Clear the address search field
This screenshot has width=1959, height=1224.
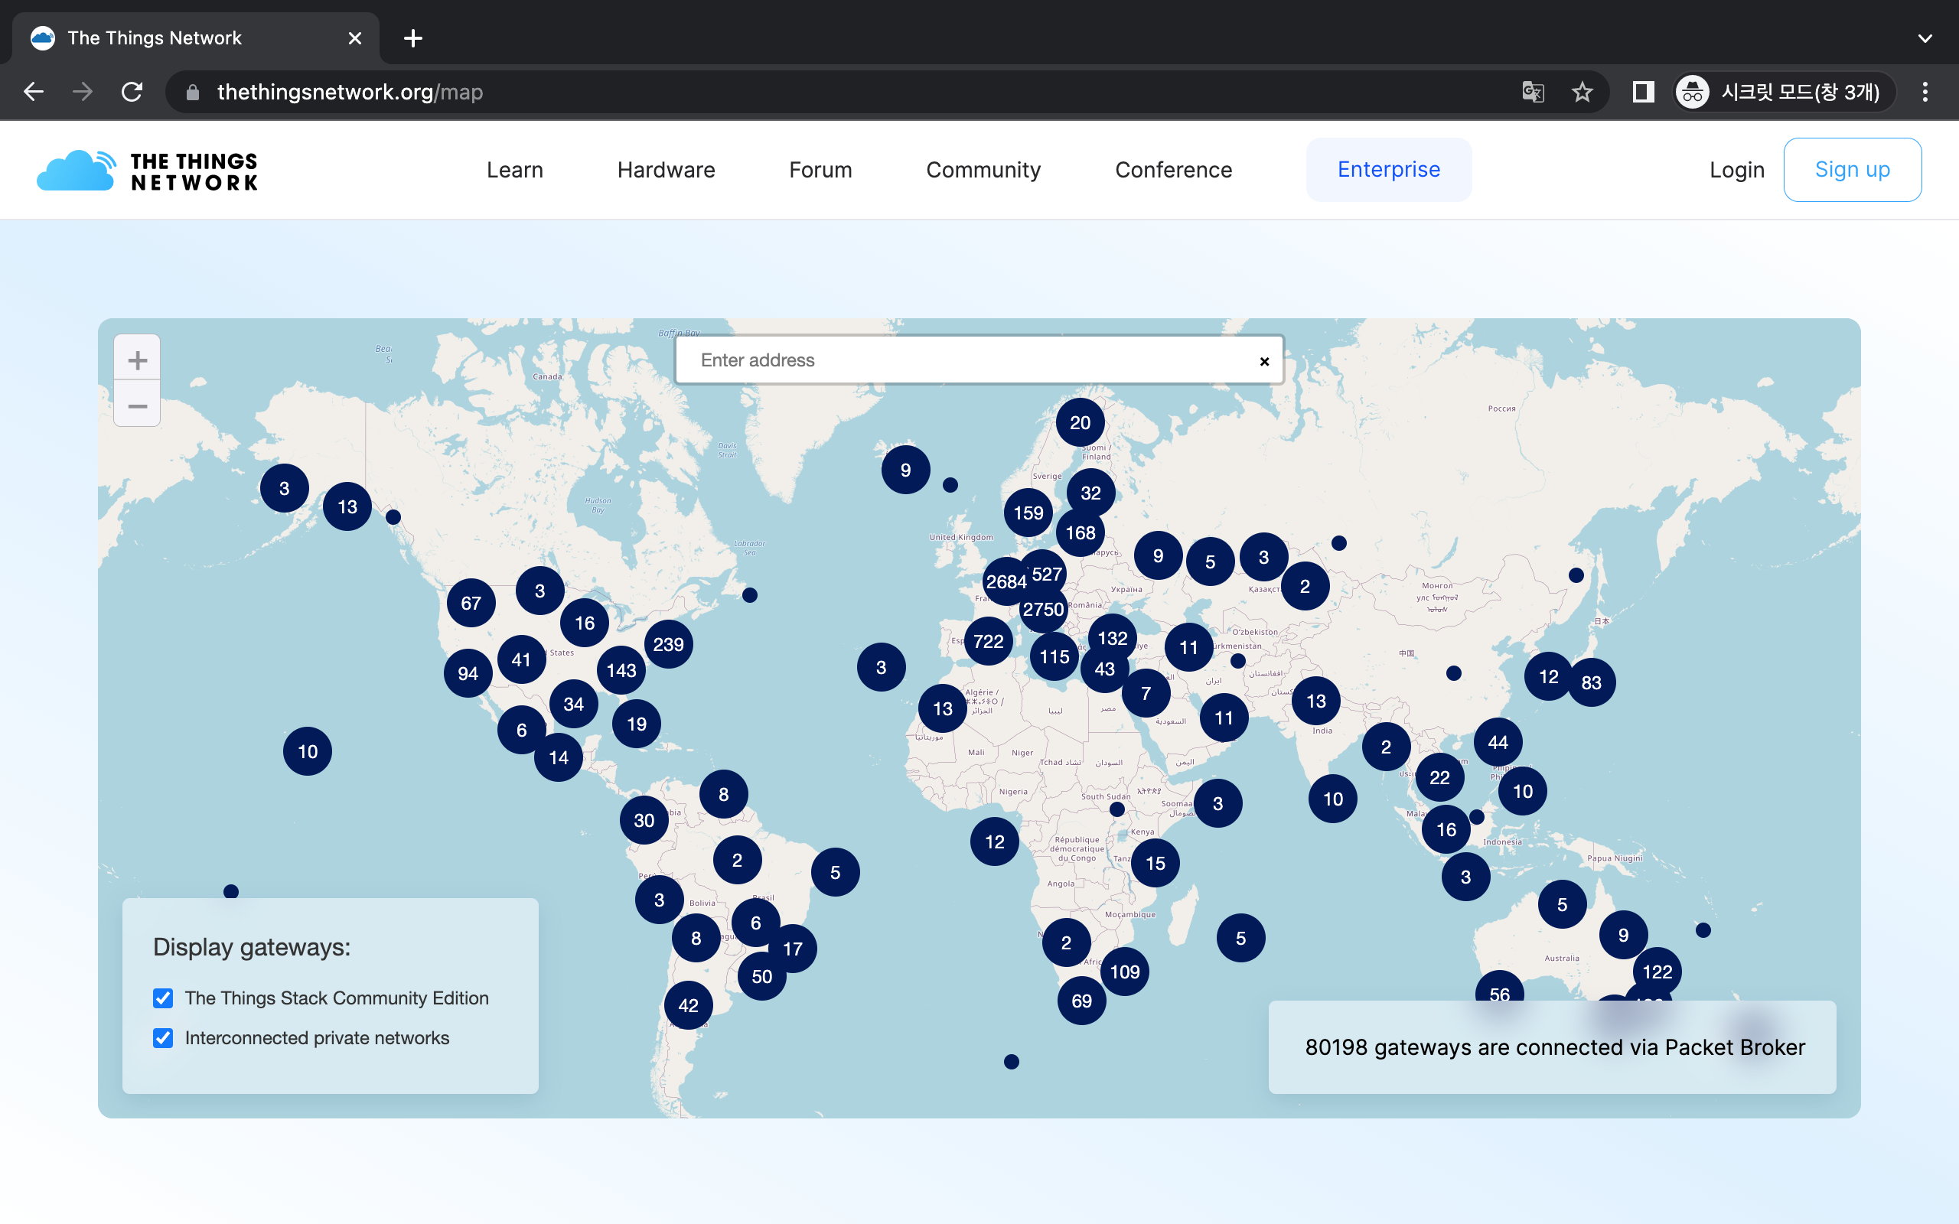click(x=1264, y=362)
